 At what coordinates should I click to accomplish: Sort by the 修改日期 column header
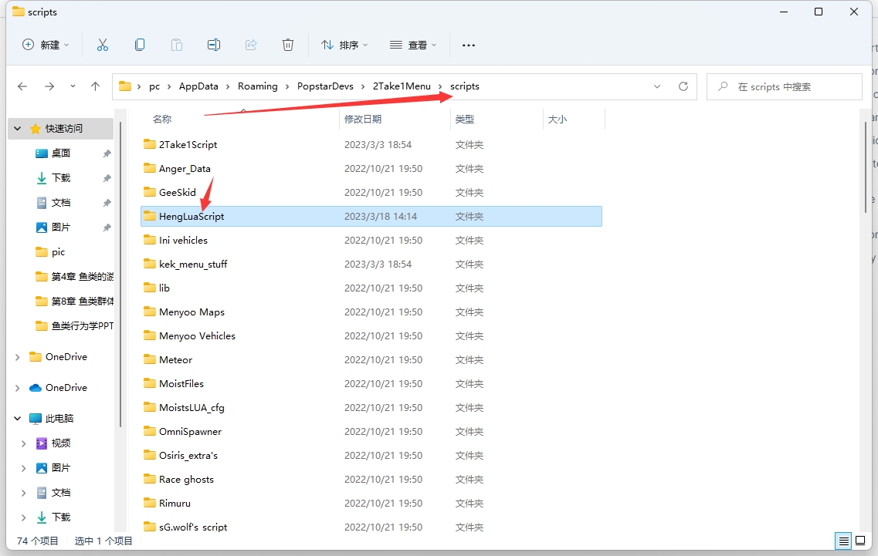click(x=363, y=120)
